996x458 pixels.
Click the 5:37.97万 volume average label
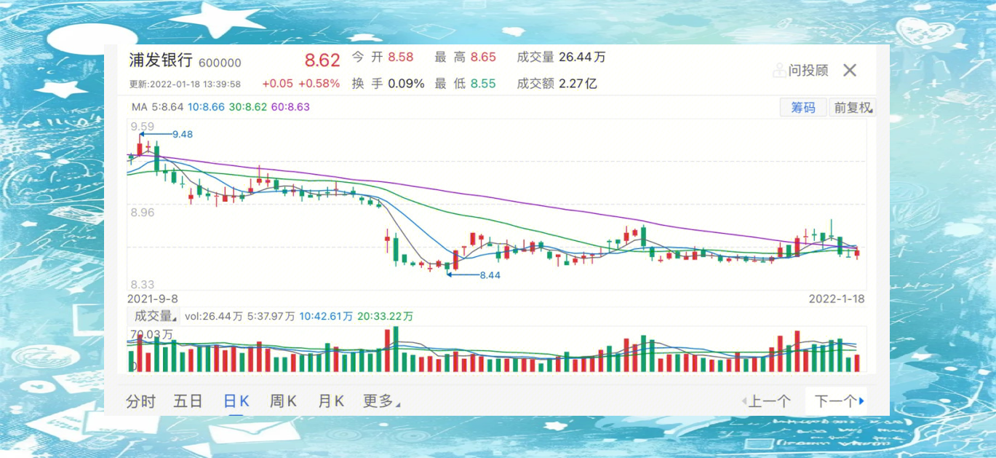(271, 317)
